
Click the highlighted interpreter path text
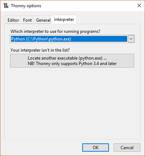pos(41,39)
